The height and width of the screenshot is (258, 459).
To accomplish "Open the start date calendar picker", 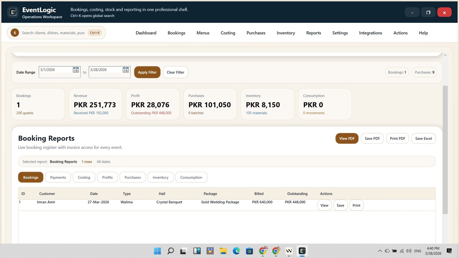I will (76, 70).
